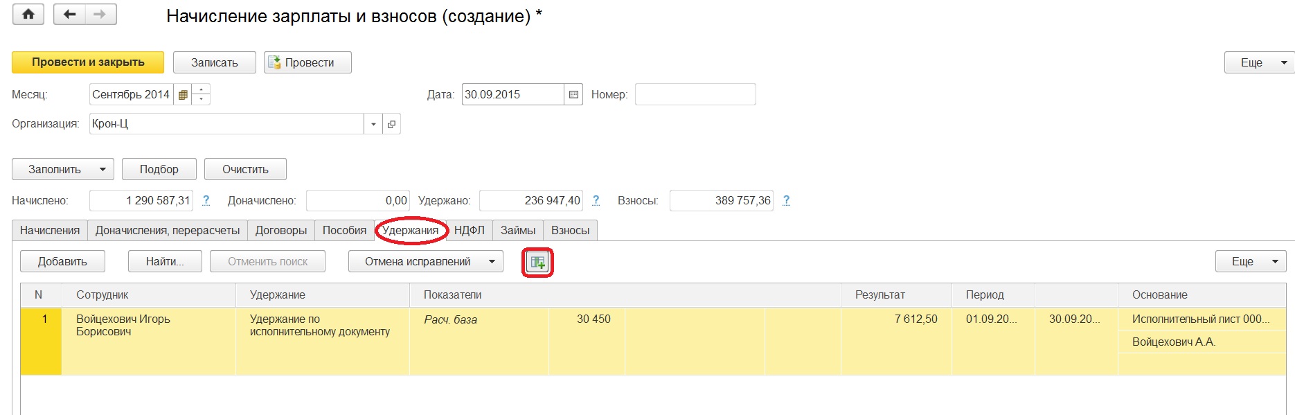Click Провести и закрыть button
Screen dimensions: 1295x415
88,62
